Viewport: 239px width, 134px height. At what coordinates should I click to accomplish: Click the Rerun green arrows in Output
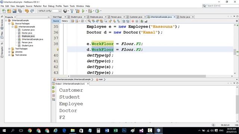pyautogui.click(x=53, y=87)
